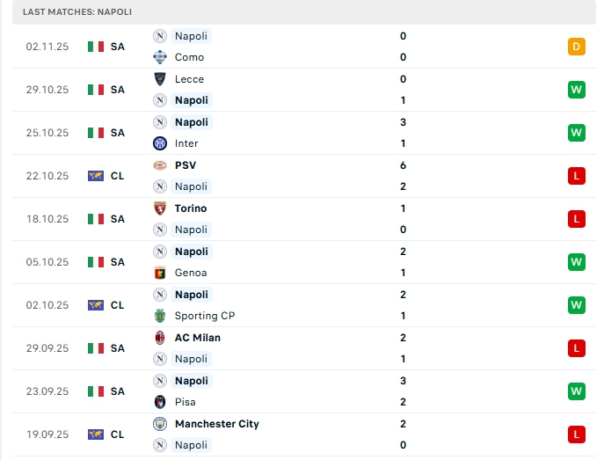Click the Torino club crest
Viewport: 604px width, 460px height.
[160, 208]
